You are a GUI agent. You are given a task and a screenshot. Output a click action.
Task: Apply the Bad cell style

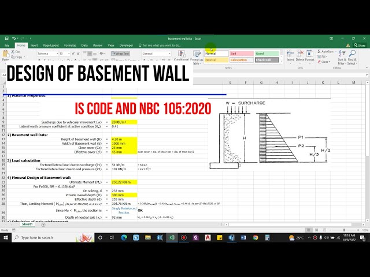coord(242,54)
